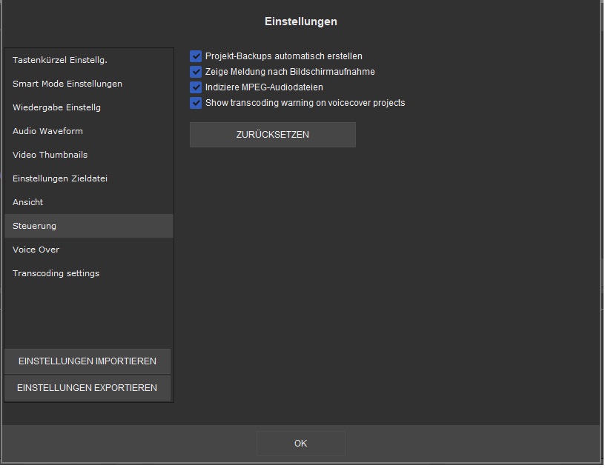Turn off Show transcoding warning checkbox
605x468 pixels.
point(196,103)
